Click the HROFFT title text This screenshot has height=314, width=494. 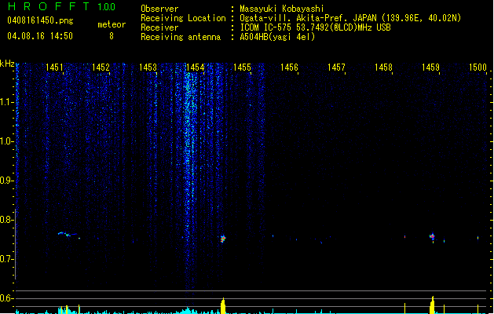[49, 6]
